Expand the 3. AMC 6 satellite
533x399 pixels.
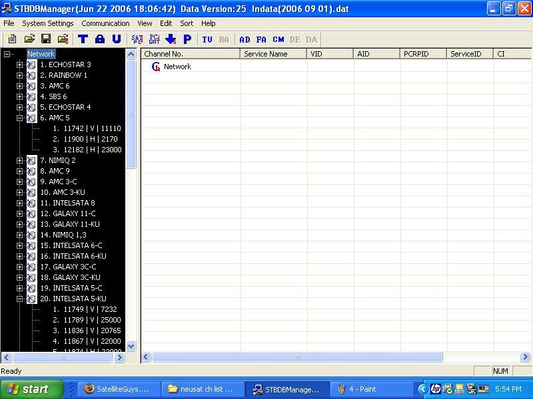(20, 86)
